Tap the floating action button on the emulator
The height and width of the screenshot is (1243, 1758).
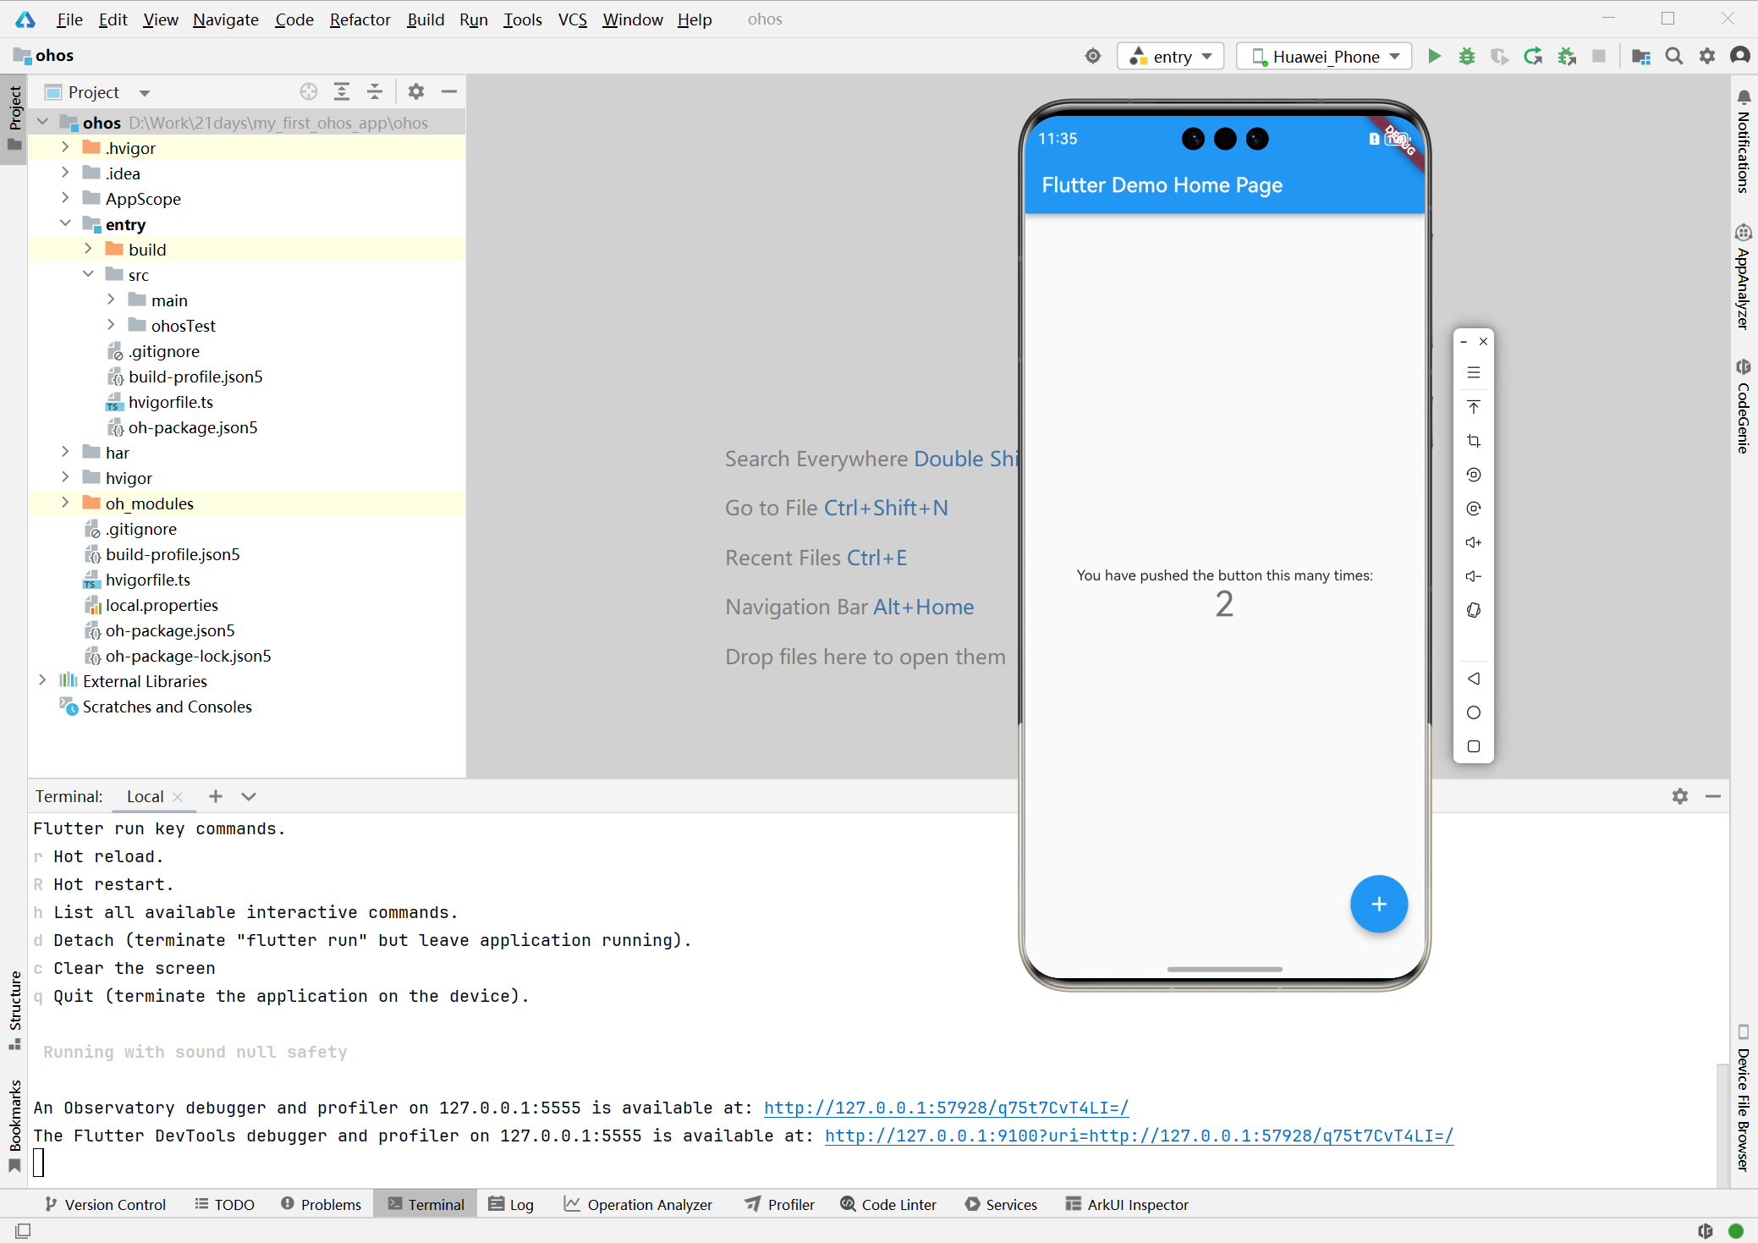[1378, 904]
